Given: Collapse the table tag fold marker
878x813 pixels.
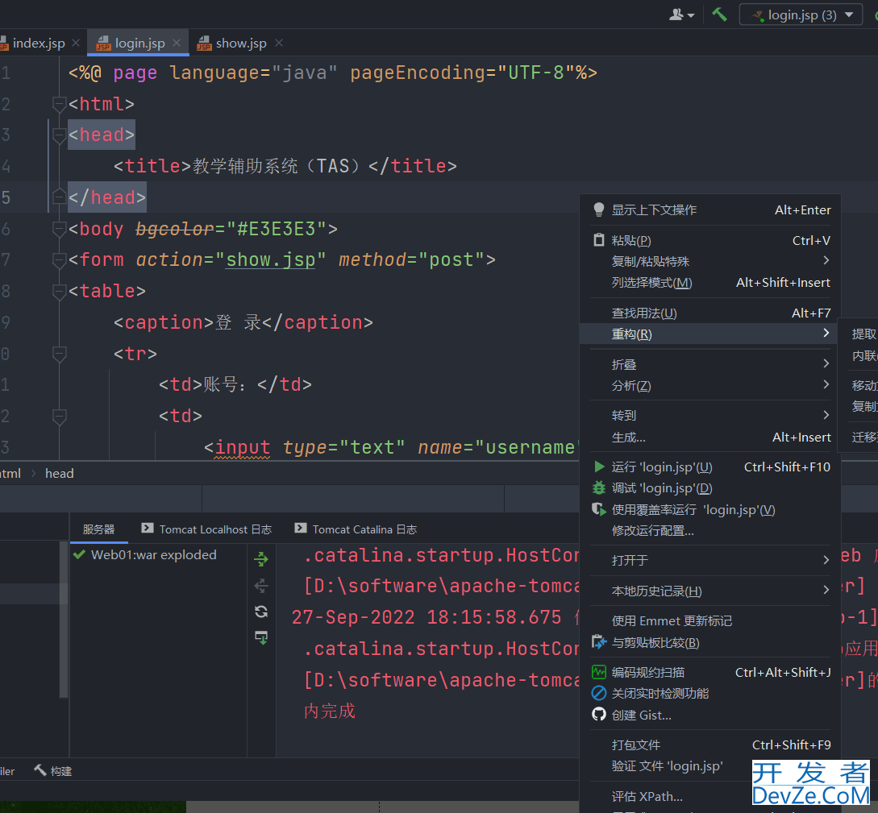Looking at the screenshot, I should (59, 291).
